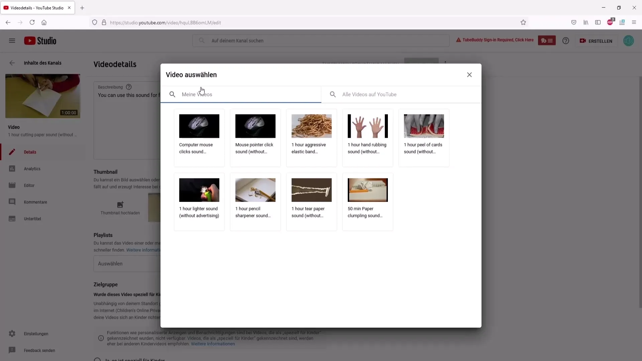Click the Untertitel sidebar icon
This screenshot has height=361, width=642.
pyautogui.click(x=12, y=218)
